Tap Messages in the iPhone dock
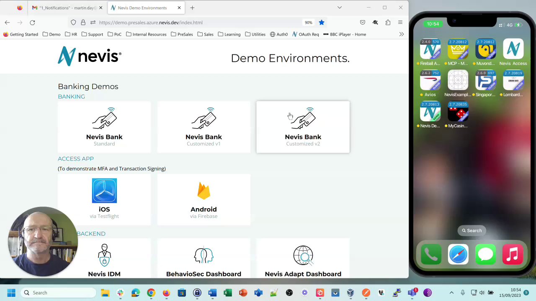536x301 pixels. [485, 254]
